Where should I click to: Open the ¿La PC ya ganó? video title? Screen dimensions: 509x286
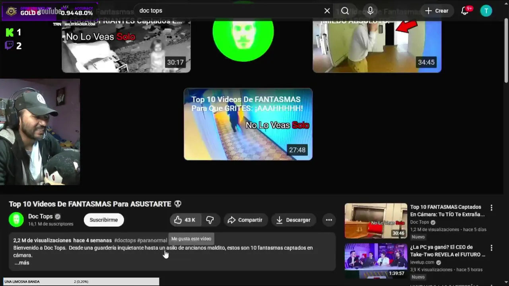[448, 251]
